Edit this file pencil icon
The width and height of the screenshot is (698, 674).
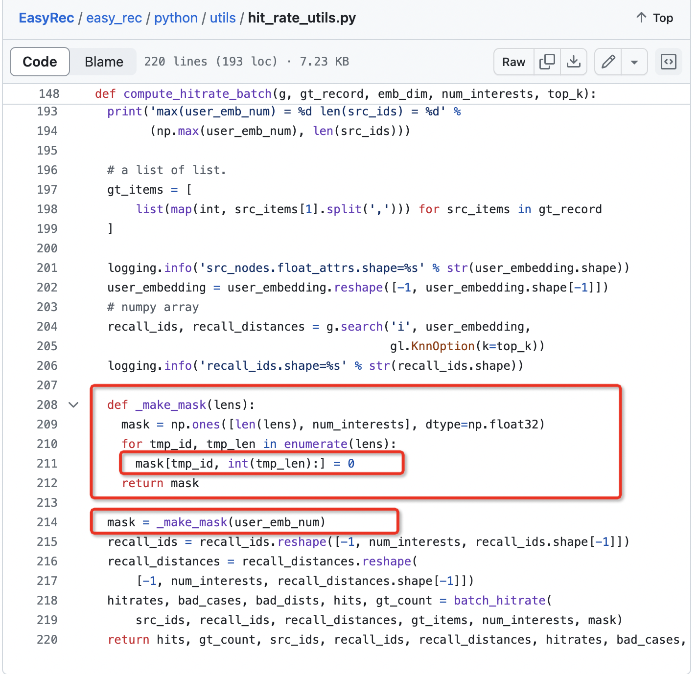(608, 62)
